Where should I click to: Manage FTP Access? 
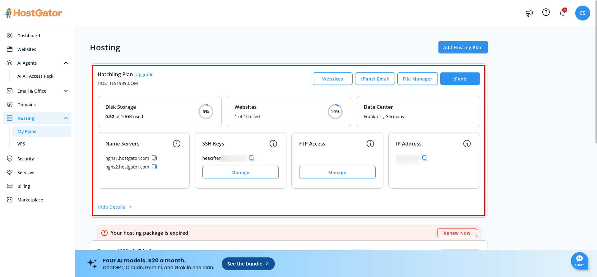point(337,172)
